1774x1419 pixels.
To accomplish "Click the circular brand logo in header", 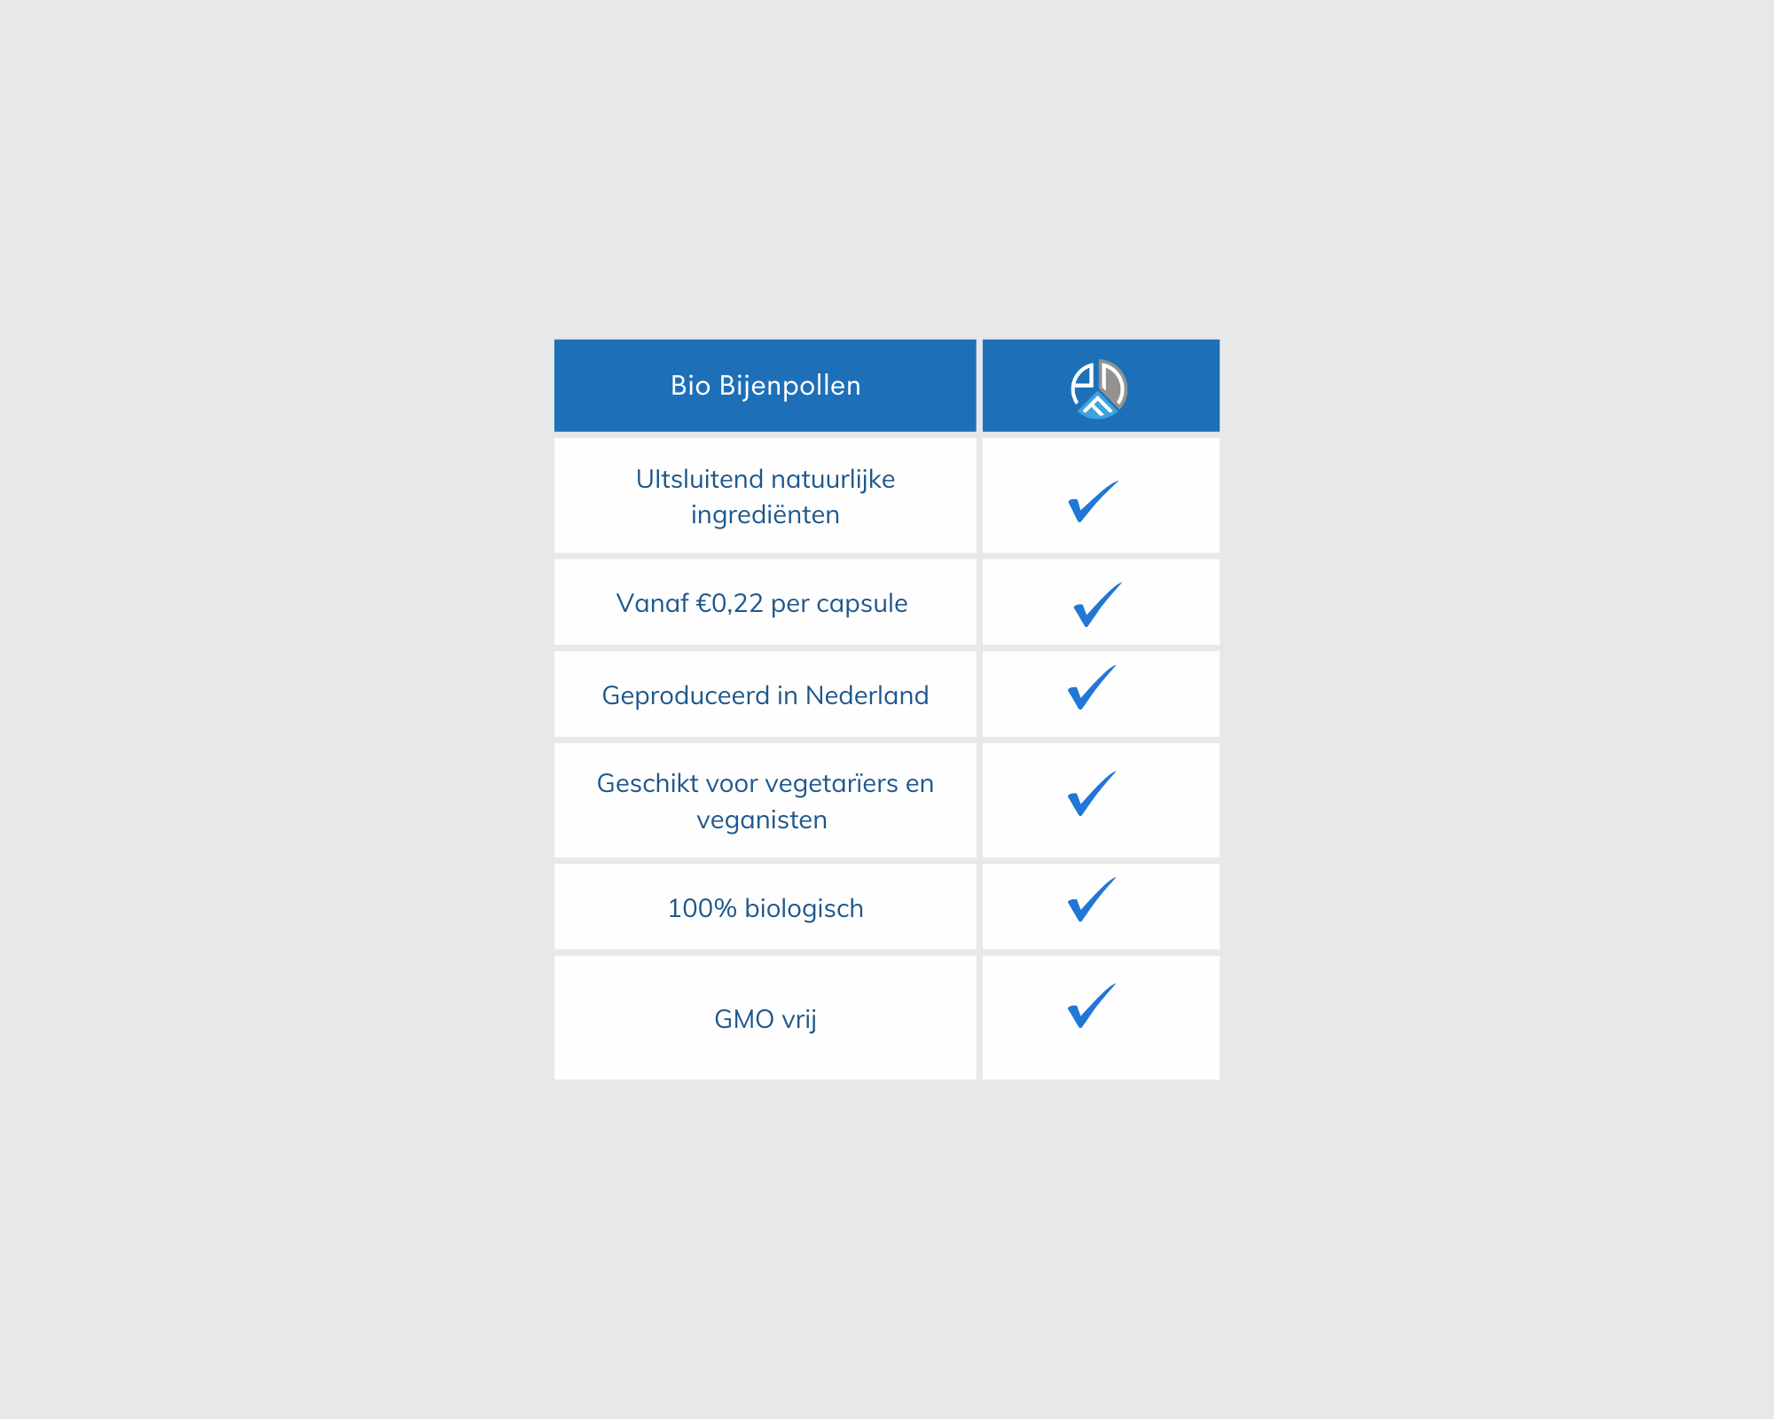I will point(1098,388).
